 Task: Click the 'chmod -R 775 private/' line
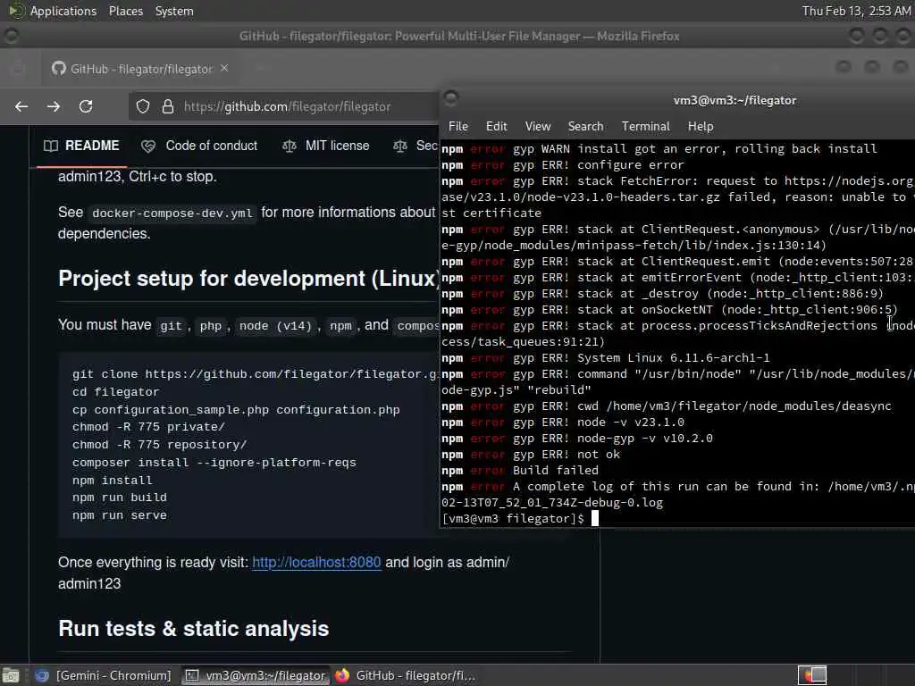click(x=148, y=427)
